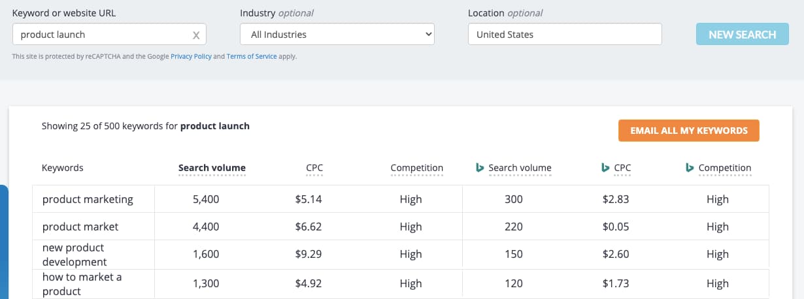Click the 1,600 search volume cell
The image size is (804, 299).
click(x=206, y=254)
